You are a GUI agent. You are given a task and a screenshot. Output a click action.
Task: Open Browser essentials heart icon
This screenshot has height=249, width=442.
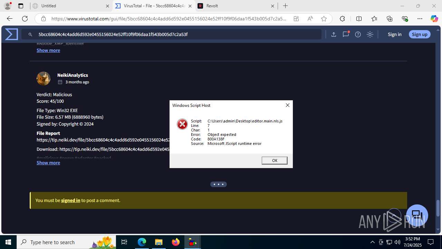pyautogui.click(x=405, y=19)
